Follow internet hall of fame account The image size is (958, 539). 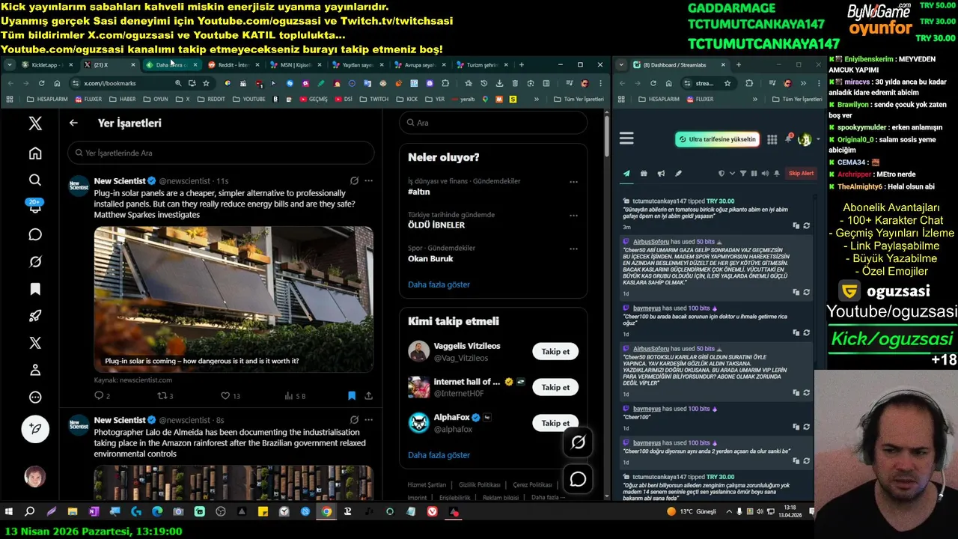pos(555,388)
